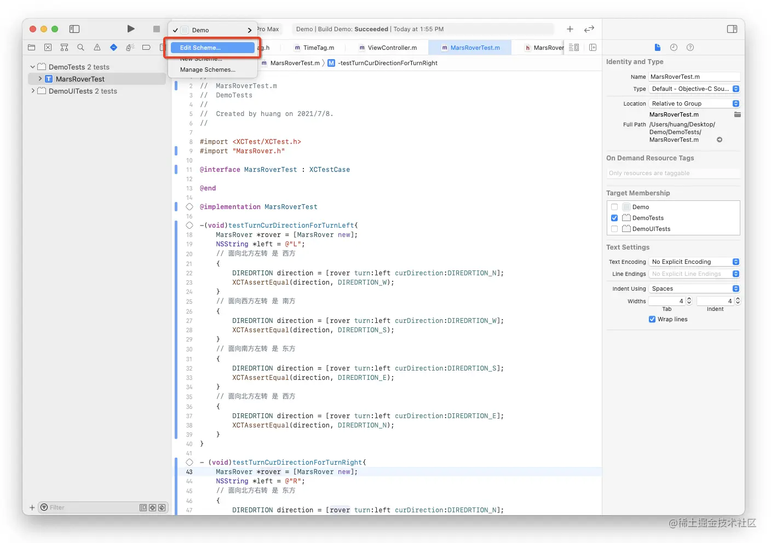This screenshot has width=771, height=543.
Task: Open the file Type dropdown
Action: [694, 89]
